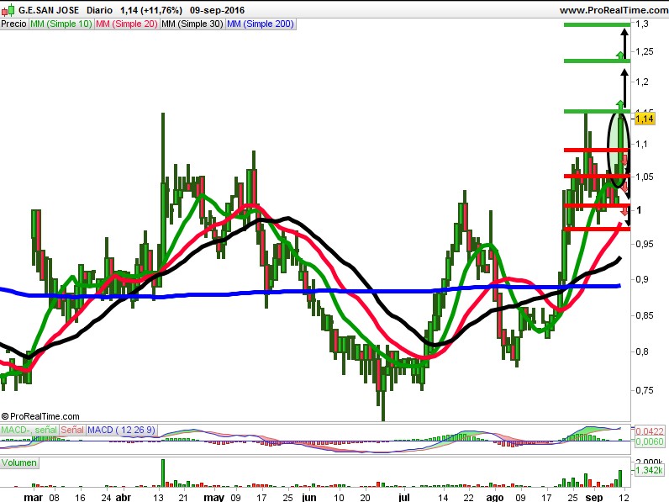Select the MM (Simple 200) indicator label
669x502 pixels.
[x=261, y=24]
